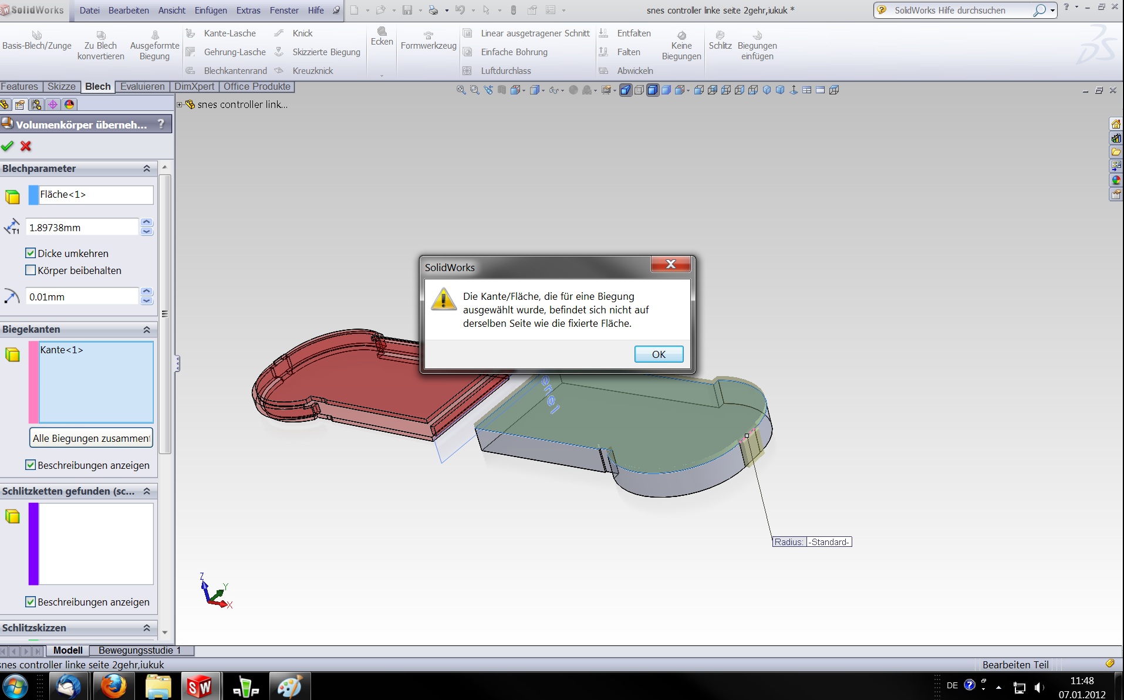
Task: Toggle Beschreibungen anzeigen under Biegekanten
Action: 31,465
